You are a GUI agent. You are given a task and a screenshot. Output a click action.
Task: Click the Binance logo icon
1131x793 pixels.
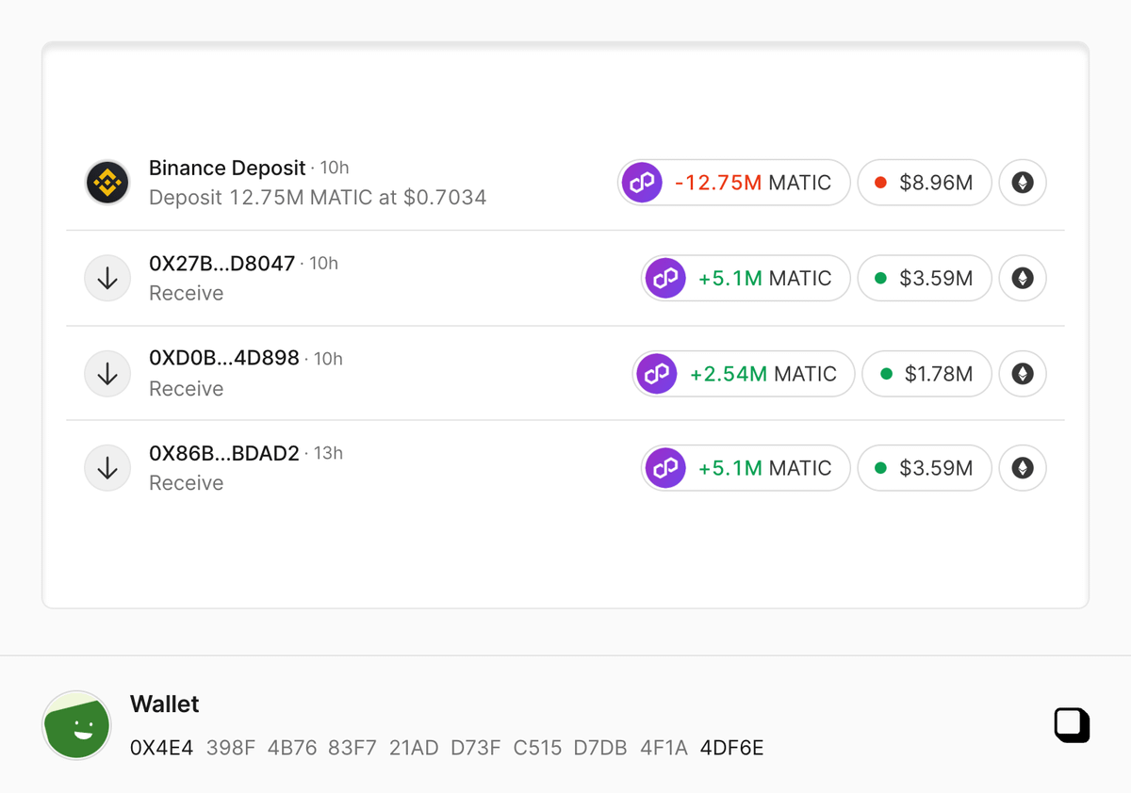point(107,183)
